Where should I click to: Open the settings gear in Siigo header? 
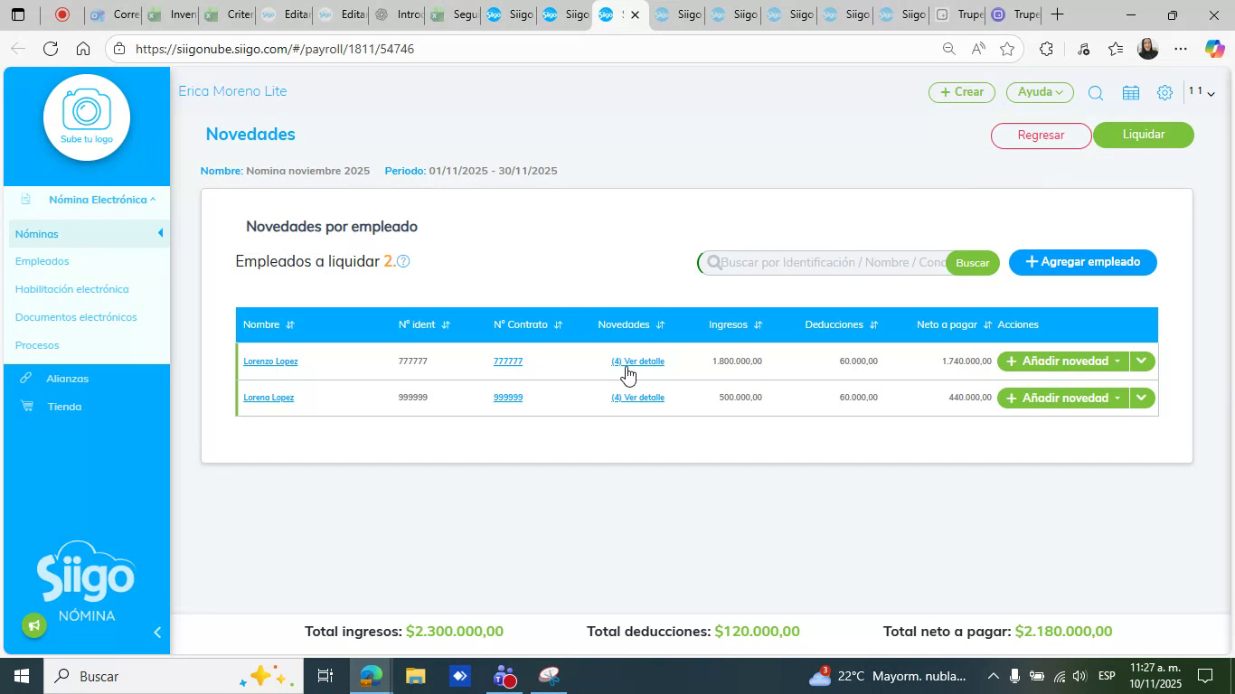tap(1164, 92)
